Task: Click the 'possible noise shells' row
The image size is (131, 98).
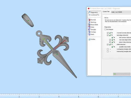Action: [x=121, y=47]
